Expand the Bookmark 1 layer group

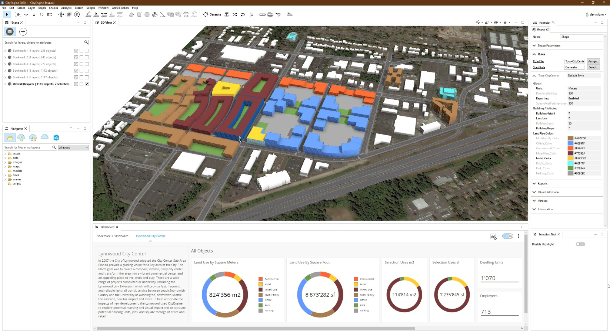click(5, 51)
